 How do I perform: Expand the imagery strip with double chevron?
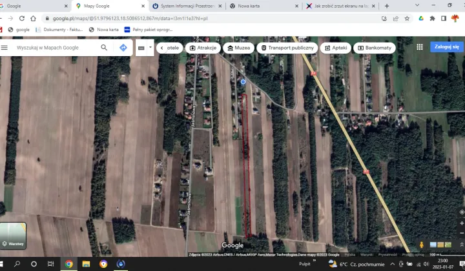(462, 245)
